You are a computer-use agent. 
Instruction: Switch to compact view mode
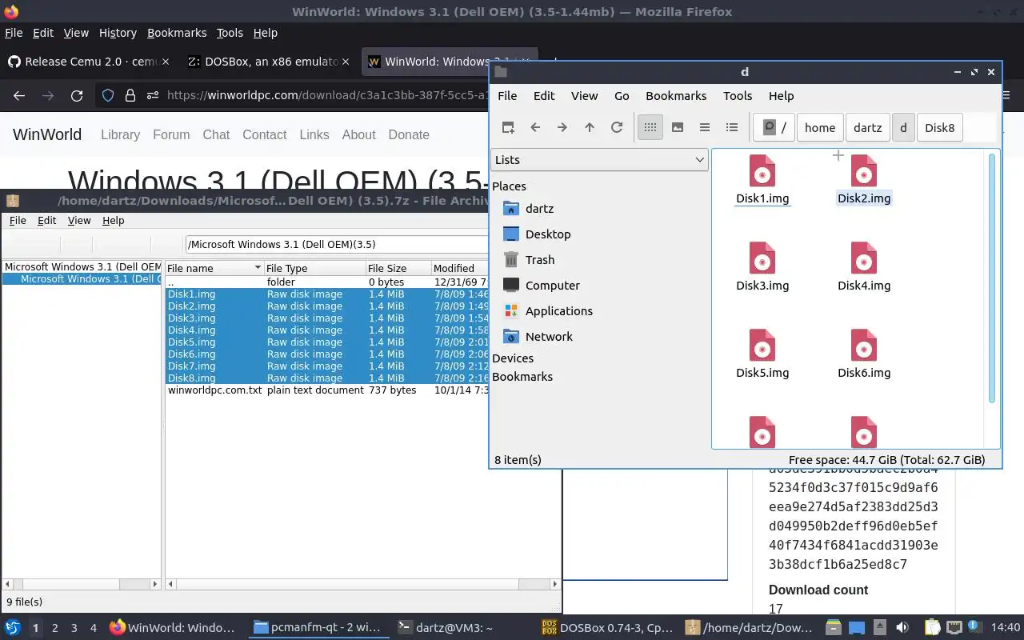pos(705,127)
